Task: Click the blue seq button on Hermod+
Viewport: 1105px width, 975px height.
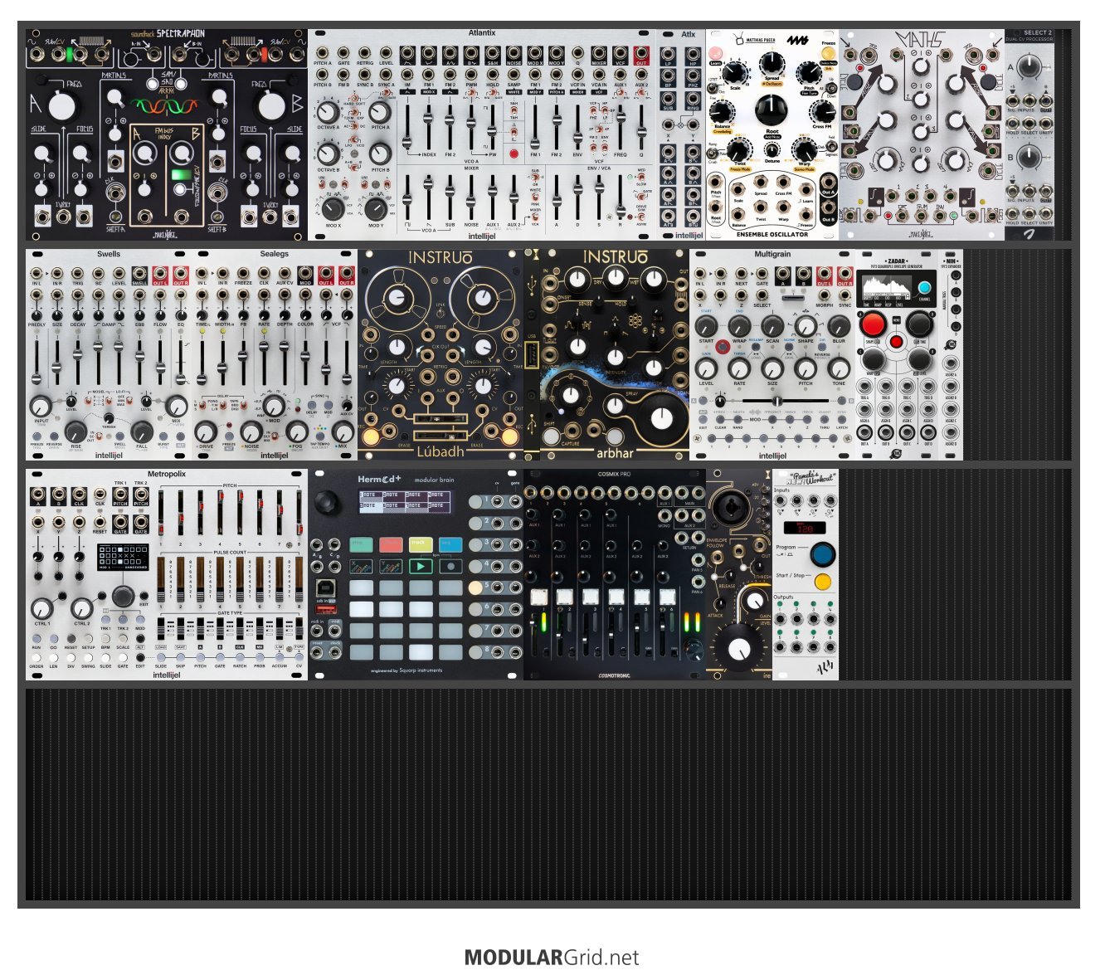Action: (450, 544)
